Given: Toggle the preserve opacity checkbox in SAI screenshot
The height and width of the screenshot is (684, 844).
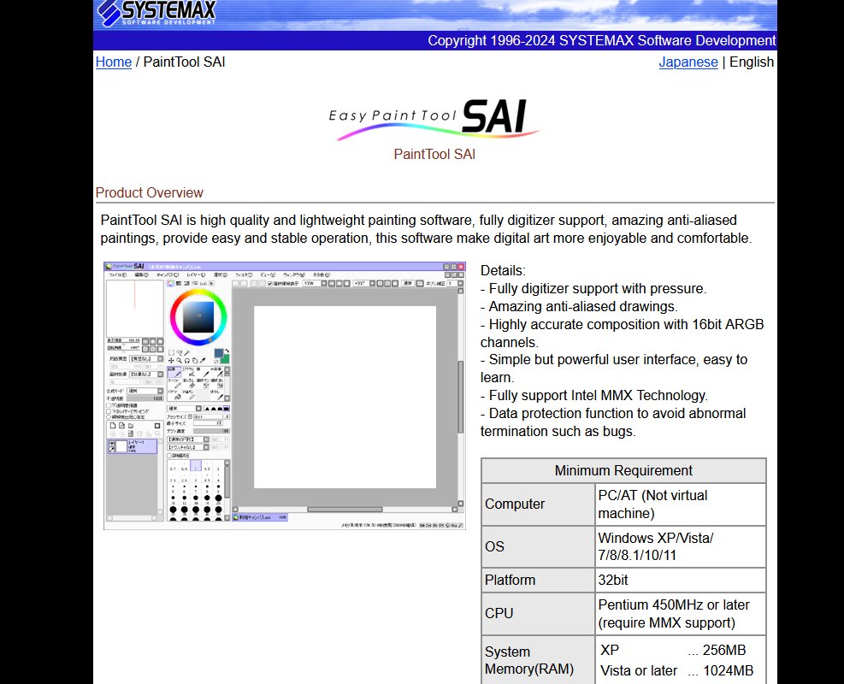Looking at the screenshot, I should click(109, 405).
